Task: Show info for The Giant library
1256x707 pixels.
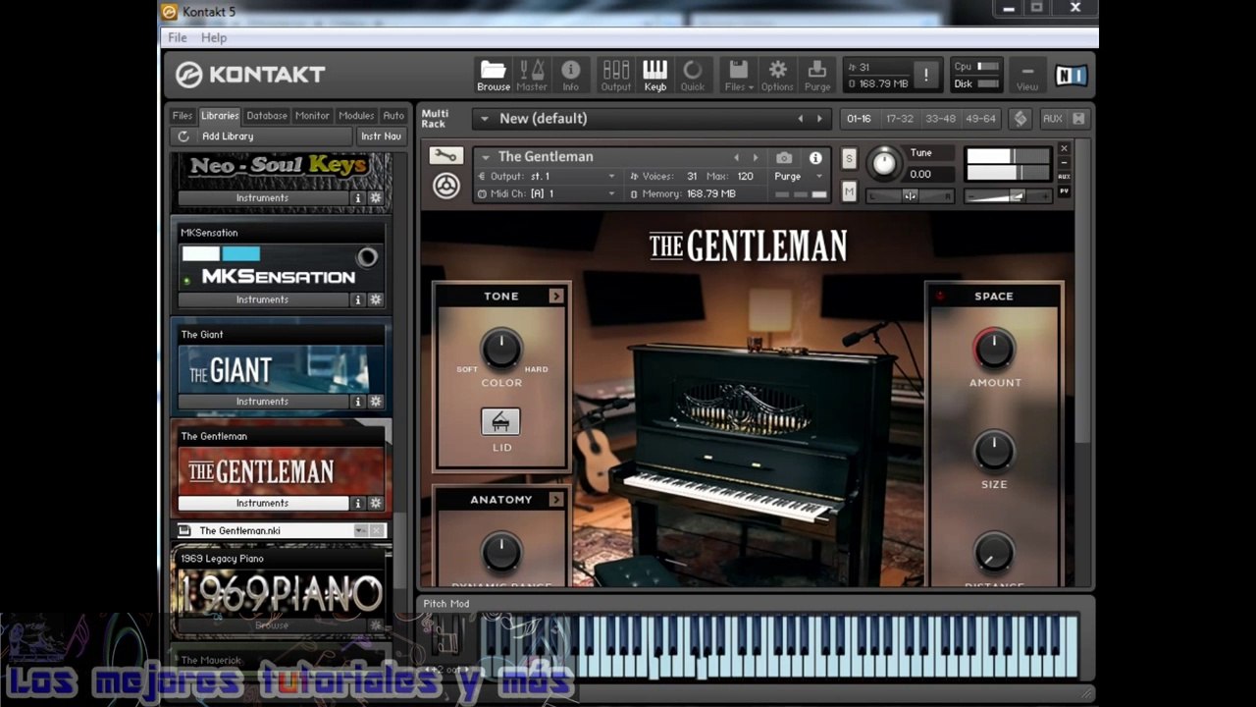Action: point(358,402)
